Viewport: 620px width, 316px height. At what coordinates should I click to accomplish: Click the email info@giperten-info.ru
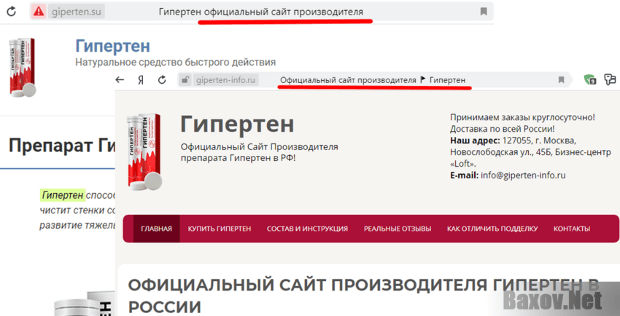[x=523, y=175]
